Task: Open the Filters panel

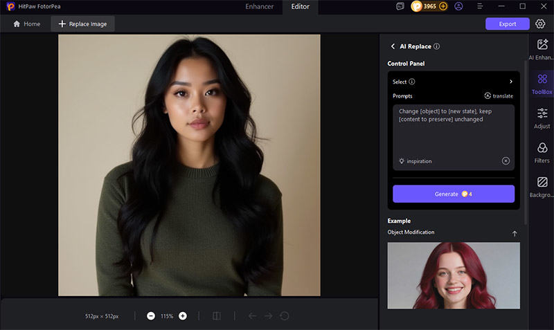Action: (542, 152)
